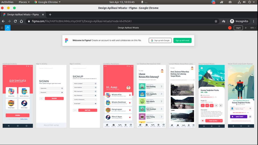Screen dimensions: 258x145
Task: Click the Chrome home icon
Action: point(21,21)
